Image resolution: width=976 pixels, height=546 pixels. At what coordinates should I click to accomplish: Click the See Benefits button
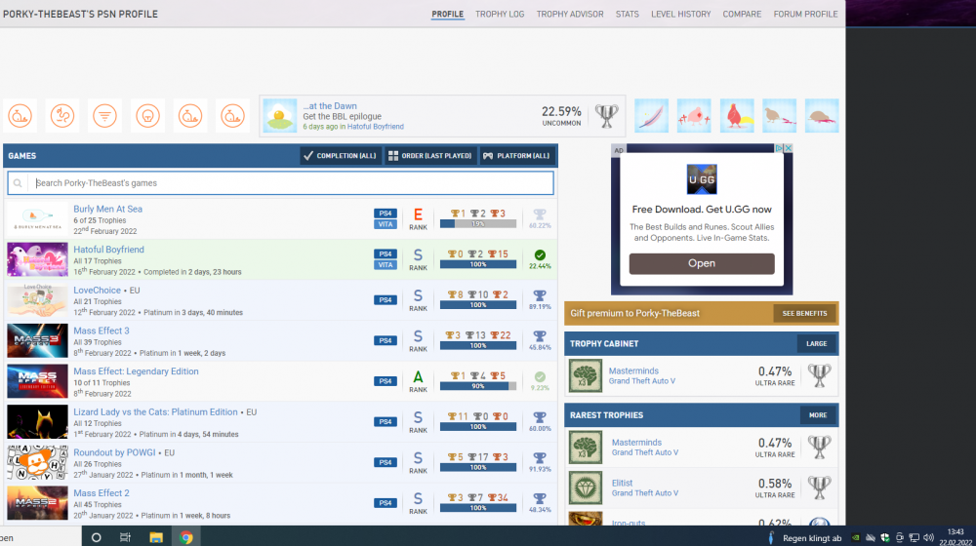click(x=805, y=313)
